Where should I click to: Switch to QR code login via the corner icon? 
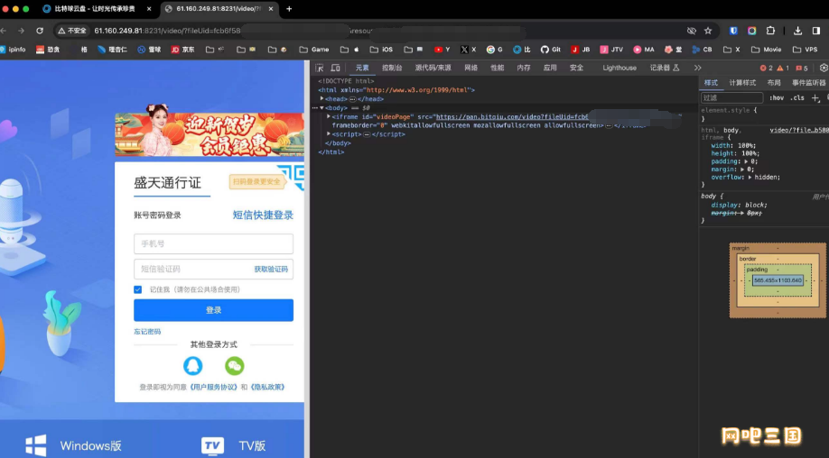point(292,176)
